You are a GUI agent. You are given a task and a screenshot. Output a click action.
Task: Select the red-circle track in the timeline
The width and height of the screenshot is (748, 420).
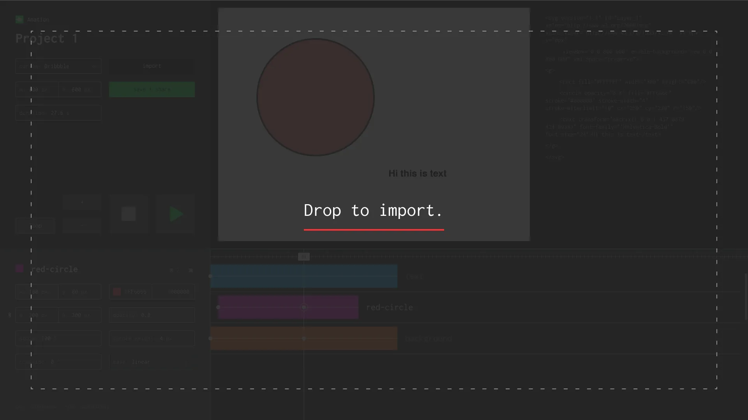coord(288,307)
